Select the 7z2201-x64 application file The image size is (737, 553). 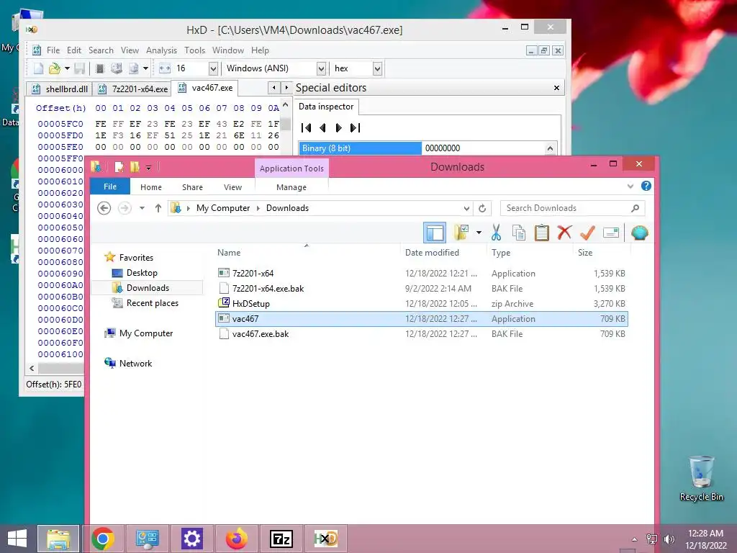(422, 273)
